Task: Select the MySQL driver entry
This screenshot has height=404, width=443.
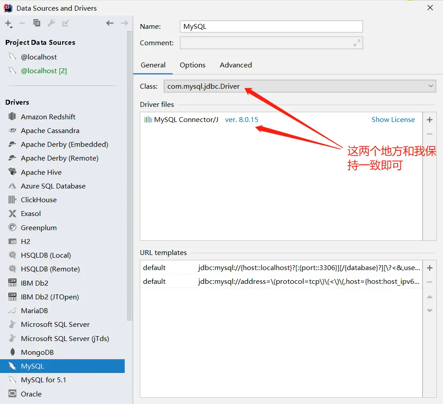Action: click(62, 366)
